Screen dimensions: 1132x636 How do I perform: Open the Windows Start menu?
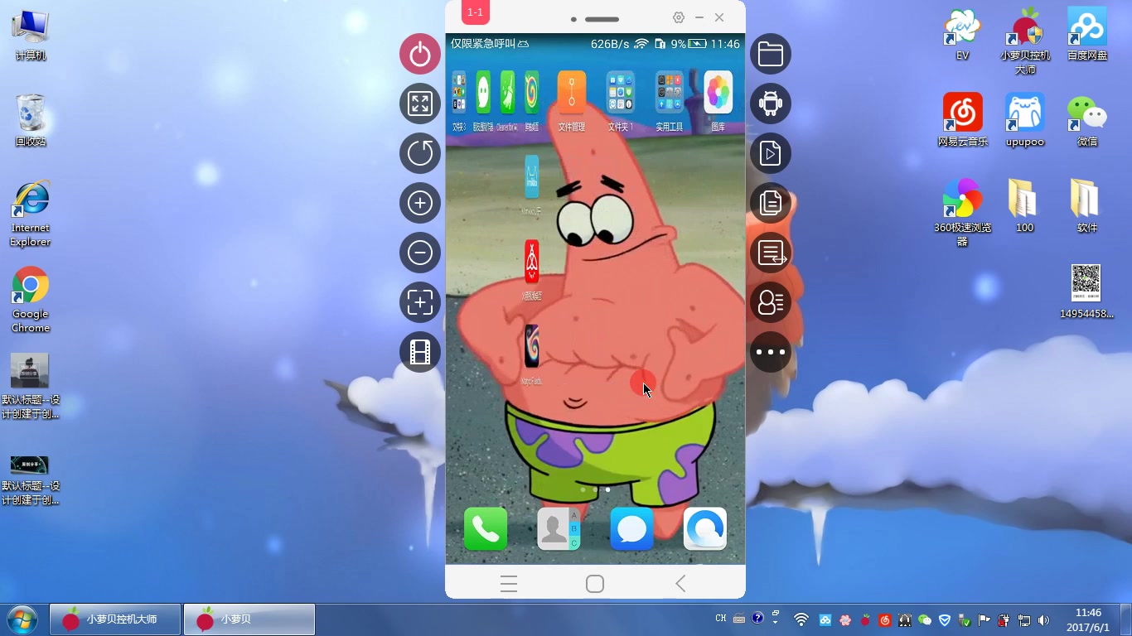pyautogui.click(x=22, y=619)
